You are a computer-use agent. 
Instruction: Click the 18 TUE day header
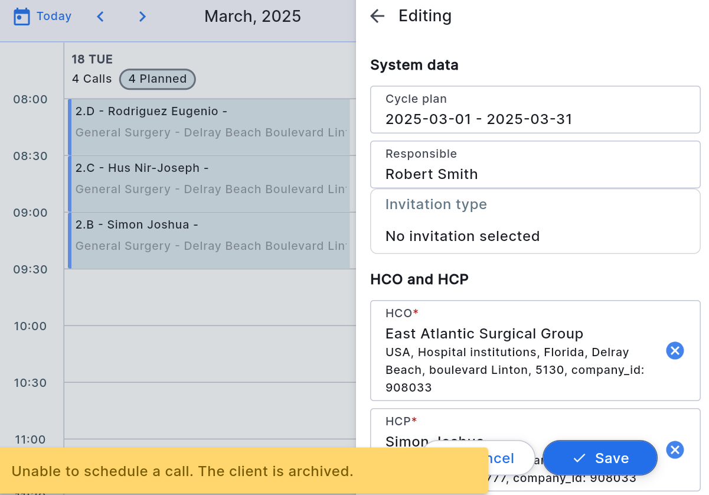coord(92,59)
